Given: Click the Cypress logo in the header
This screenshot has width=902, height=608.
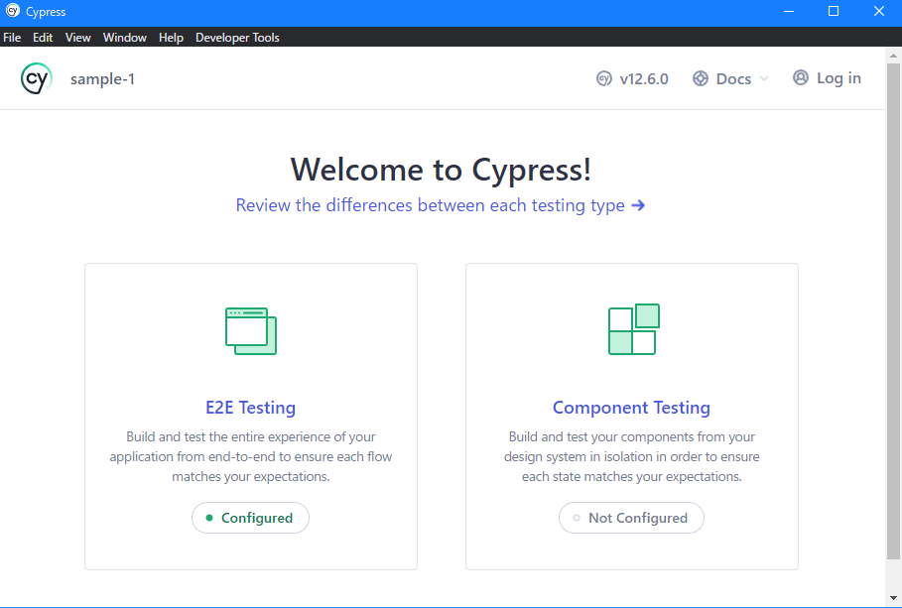Looking at the screenshot, I should coord(37,78).
